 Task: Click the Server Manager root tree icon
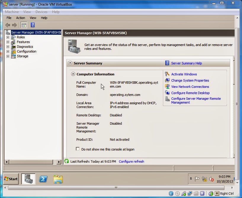click(8, 32)
